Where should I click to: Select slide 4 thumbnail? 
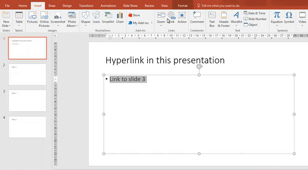point(27,127)
